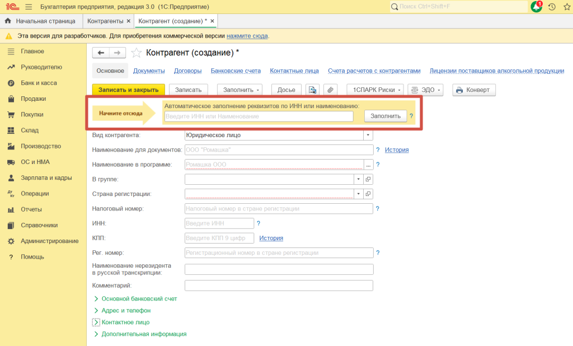The width and height of the screenshot is (573, 346).
Task: Go back with left arrow button
Action: [x=101, y=53]
